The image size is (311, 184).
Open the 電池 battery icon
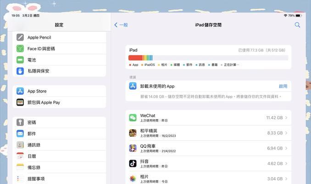click(x=20, y=60)
